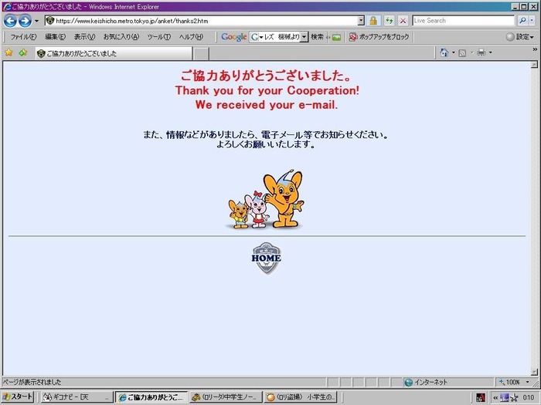Click the HOME shield link on the page
Screen dimensions: 541x405
click(266, 258)
